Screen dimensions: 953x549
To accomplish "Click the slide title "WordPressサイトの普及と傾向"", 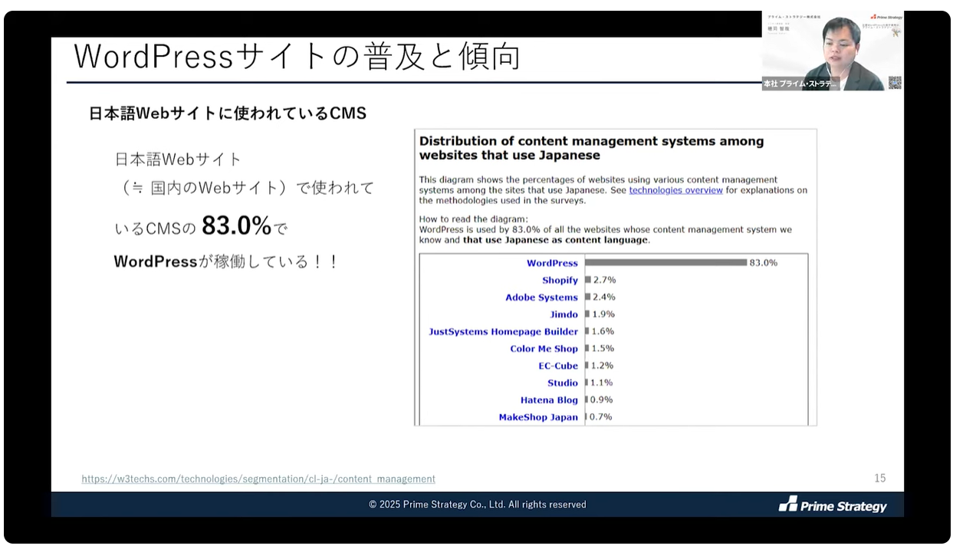I will [297, 57].
